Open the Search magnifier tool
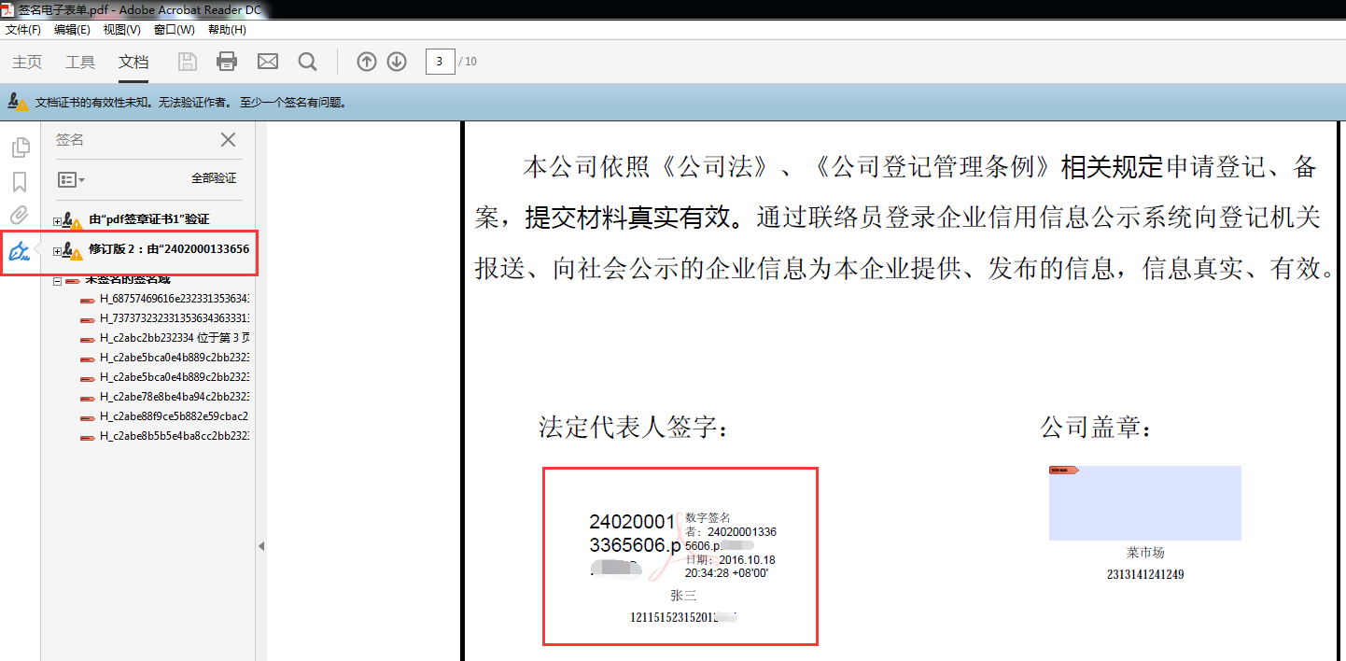 pos(307,62)
